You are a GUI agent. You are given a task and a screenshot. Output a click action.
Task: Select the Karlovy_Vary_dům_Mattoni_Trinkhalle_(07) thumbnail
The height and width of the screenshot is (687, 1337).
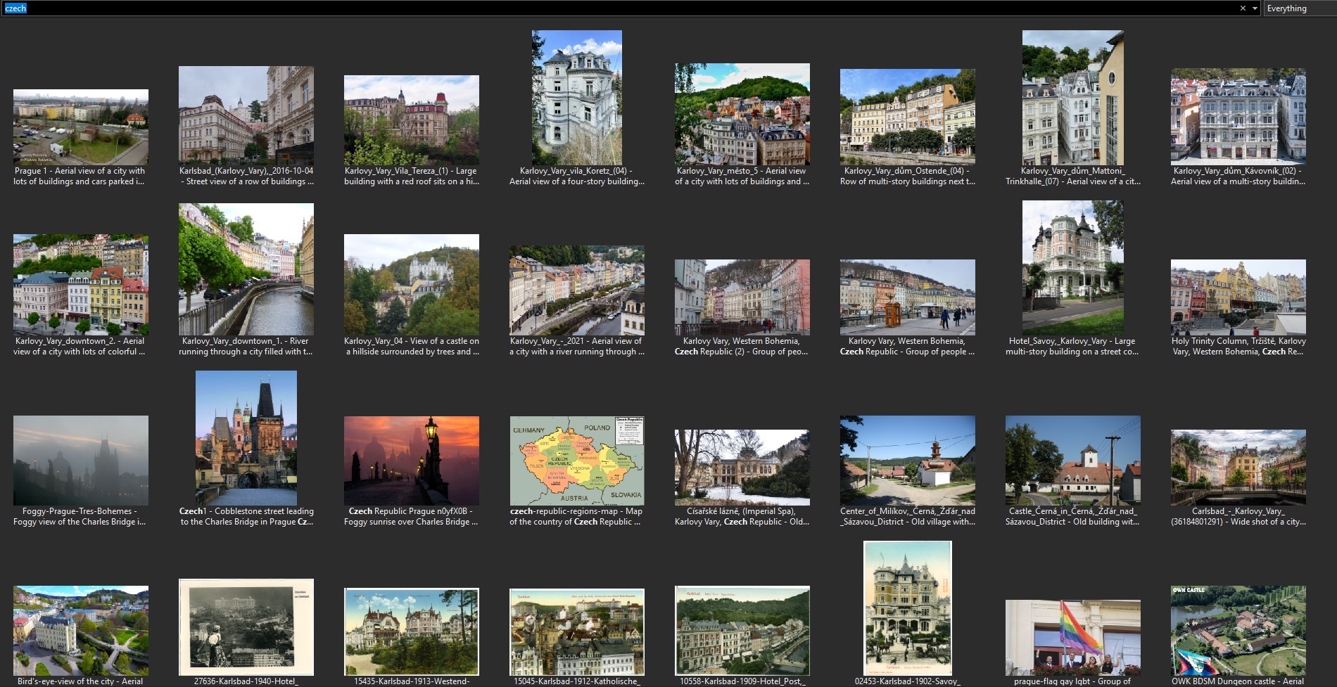[x=1073, y=98]
